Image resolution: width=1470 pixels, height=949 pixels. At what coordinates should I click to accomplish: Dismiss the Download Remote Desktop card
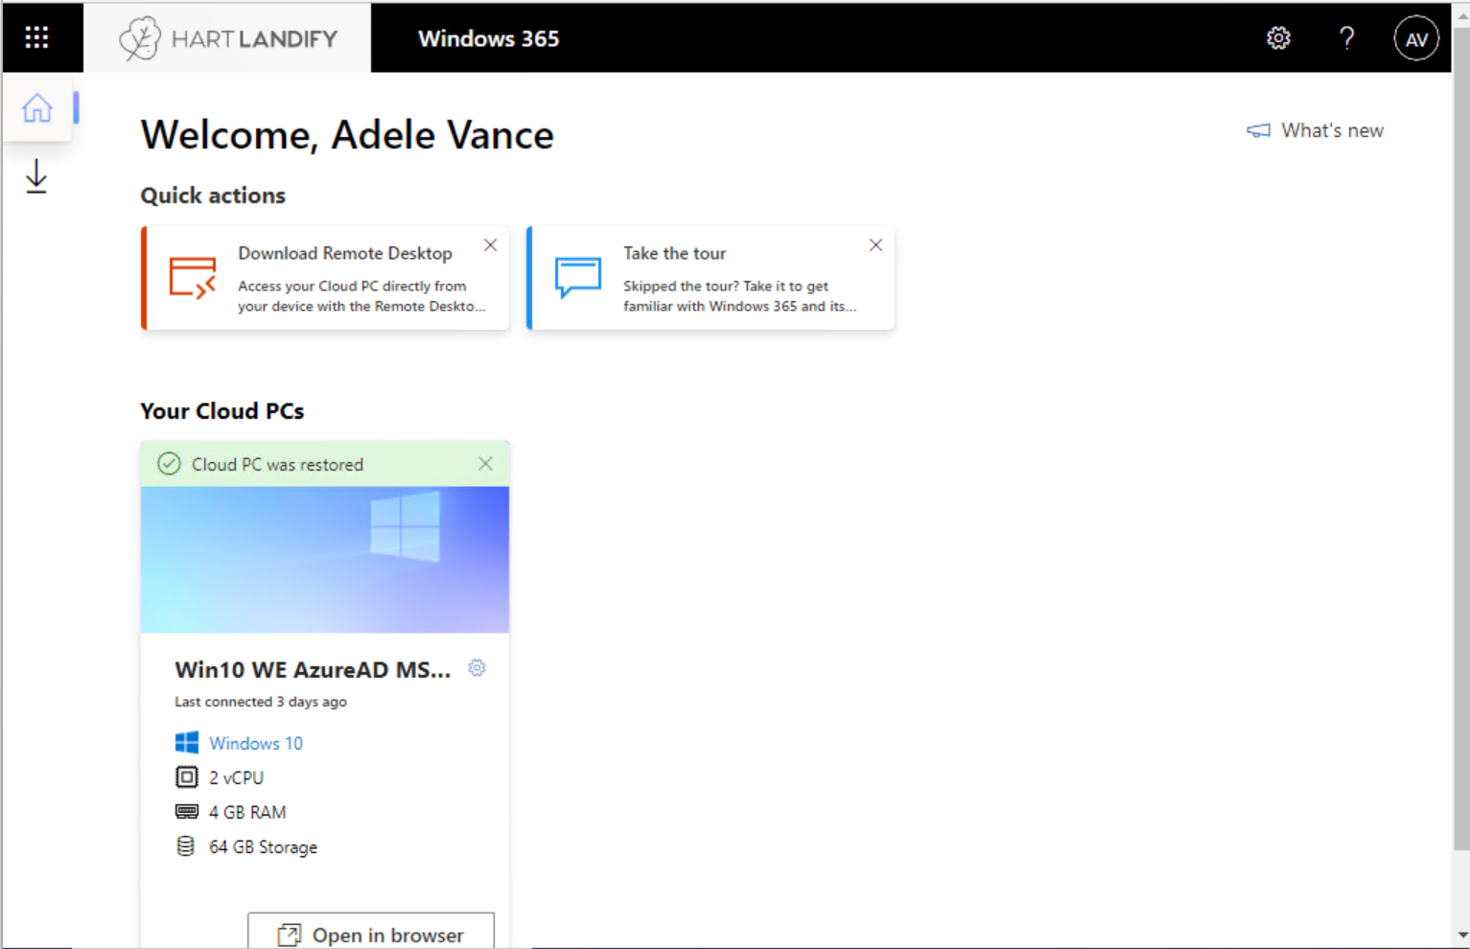[x=490, y=245]
